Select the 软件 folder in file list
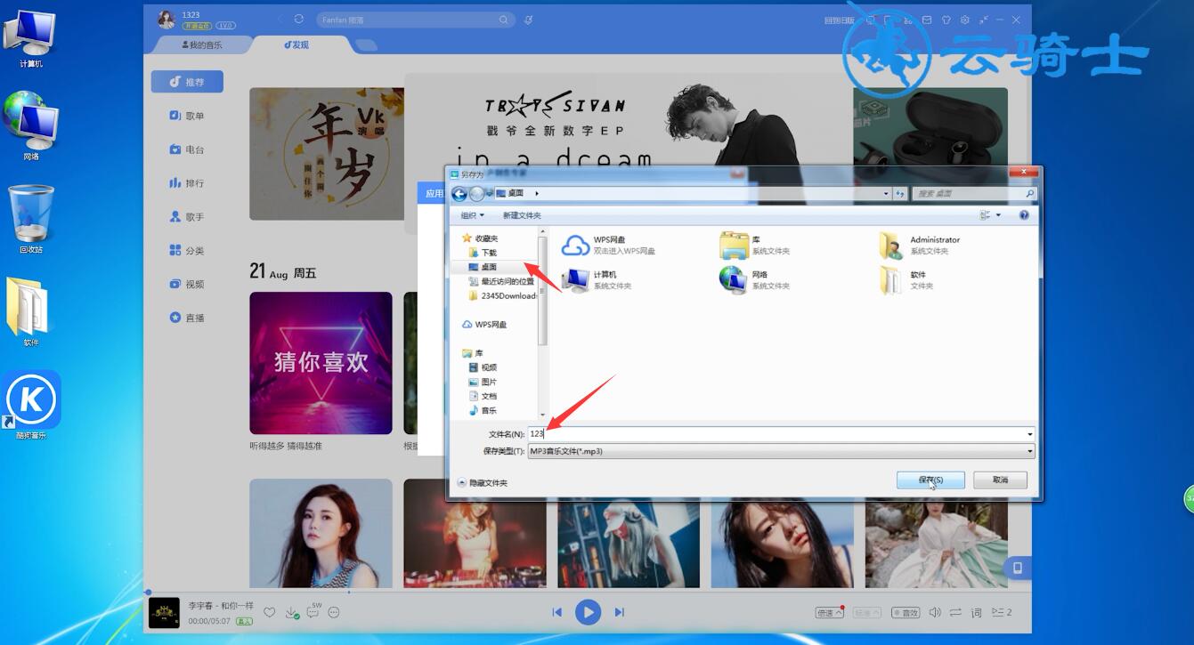1194x645 pixels. coord(906,280)
